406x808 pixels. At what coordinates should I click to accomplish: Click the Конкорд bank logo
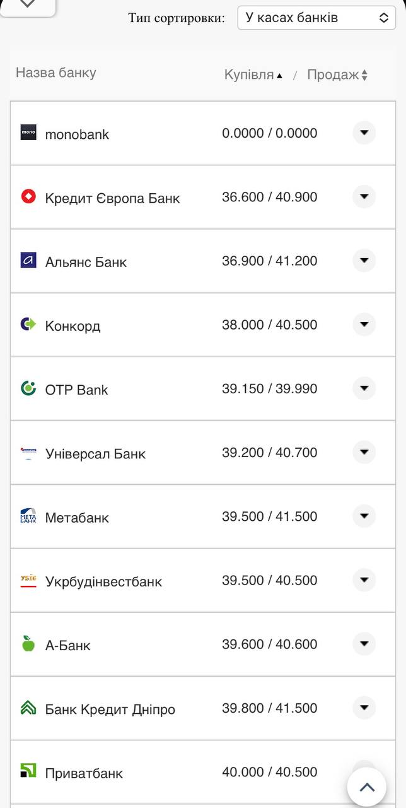[28, 324]
